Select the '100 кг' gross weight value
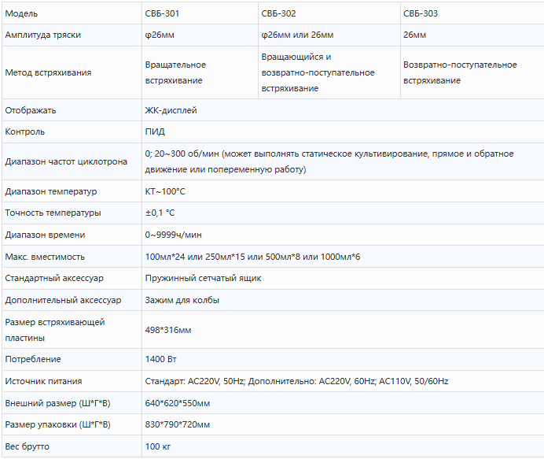 click(x=158, y=446)
